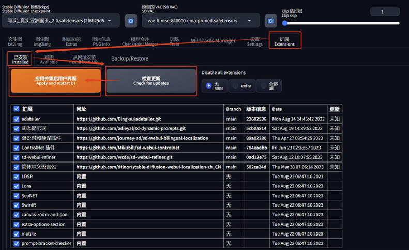Select the Backup/Restore sub-tab
Image resolution: width=409 pixels, height=250 pixels.
pyautogui.click(x=130, y=58)
